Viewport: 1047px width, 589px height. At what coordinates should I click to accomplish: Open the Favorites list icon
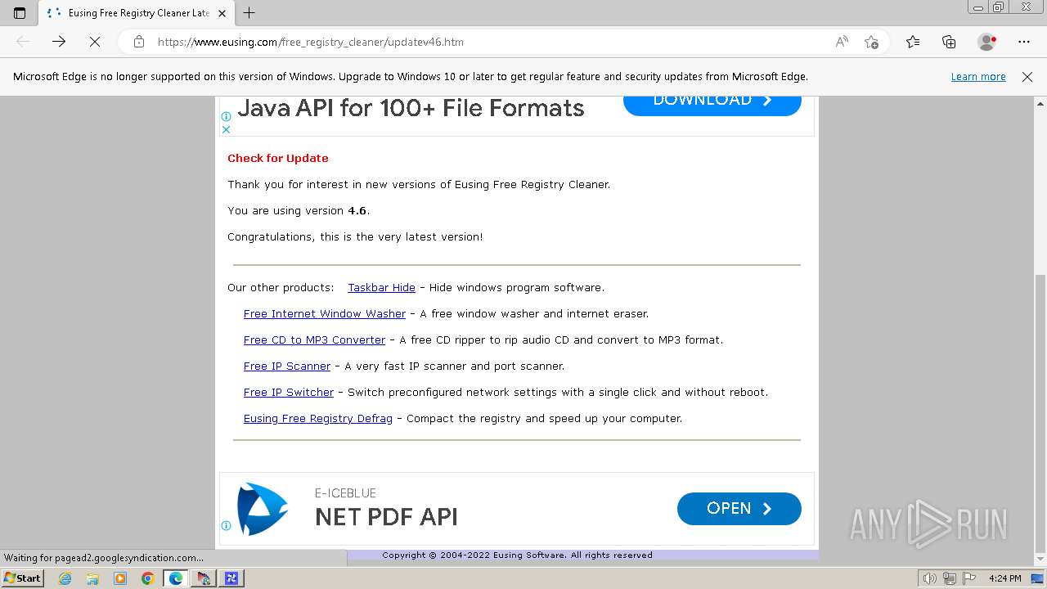pyautogui.click(x=913, y=42)
